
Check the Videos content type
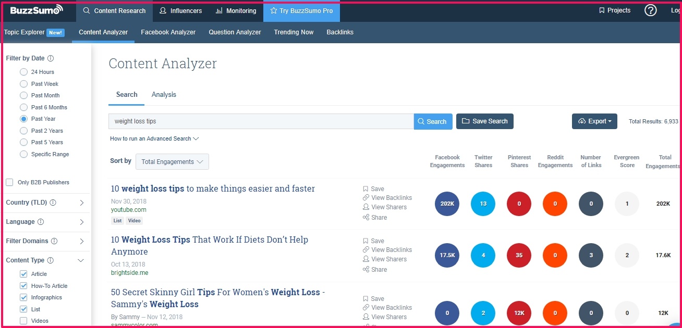[23, 321]
